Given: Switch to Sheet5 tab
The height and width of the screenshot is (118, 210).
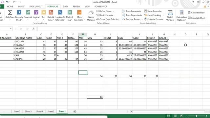Looking at the screenshot, I should point(51,111).
